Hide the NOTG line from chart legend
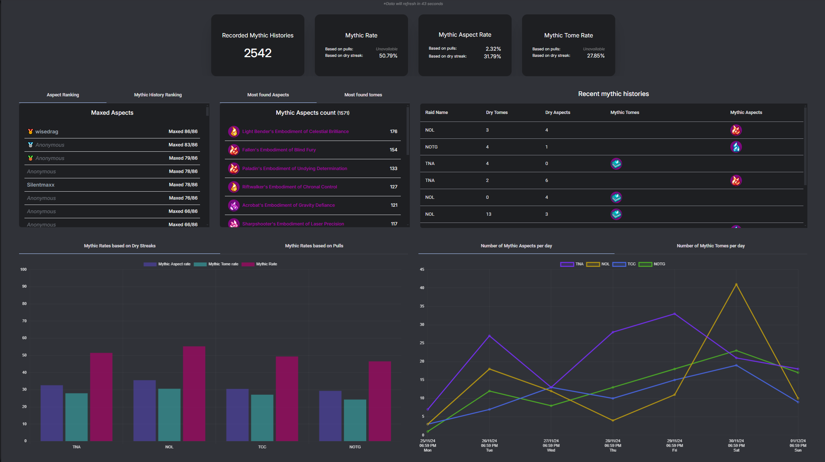 (x=652, y=264)
